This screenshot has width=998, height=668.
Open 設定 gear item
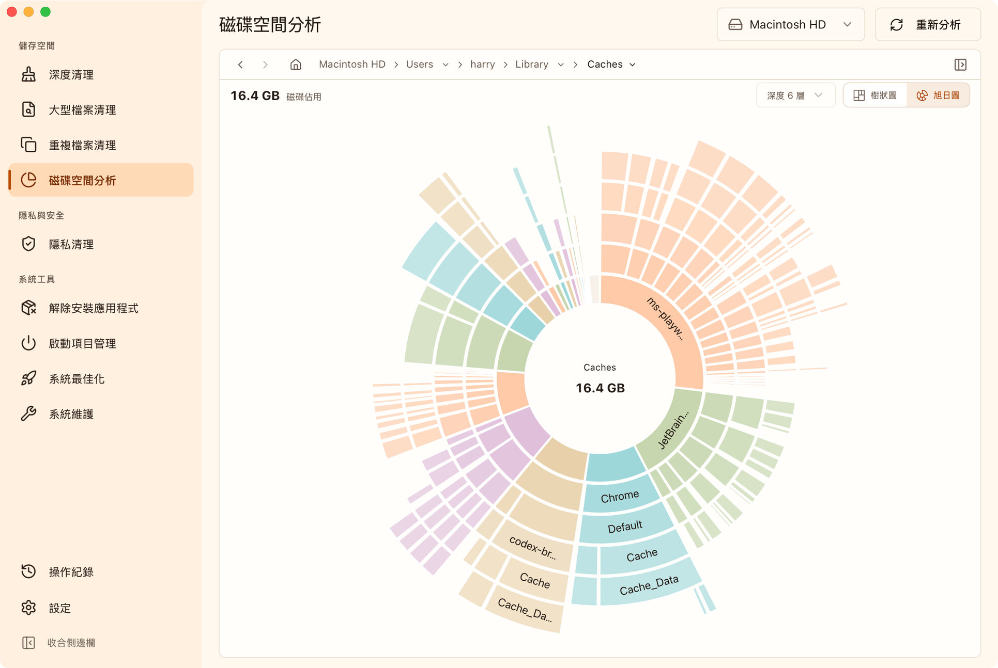click(x=101, y=608)
